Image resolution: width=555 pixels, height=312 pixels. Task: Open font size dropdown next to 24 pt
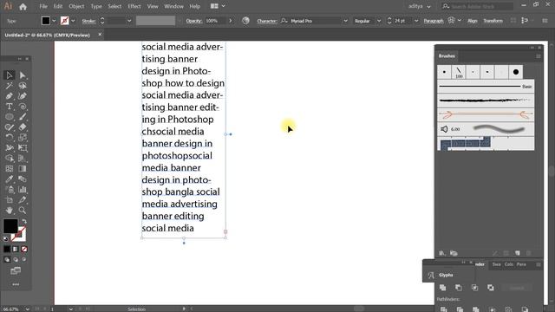[416, 21]
